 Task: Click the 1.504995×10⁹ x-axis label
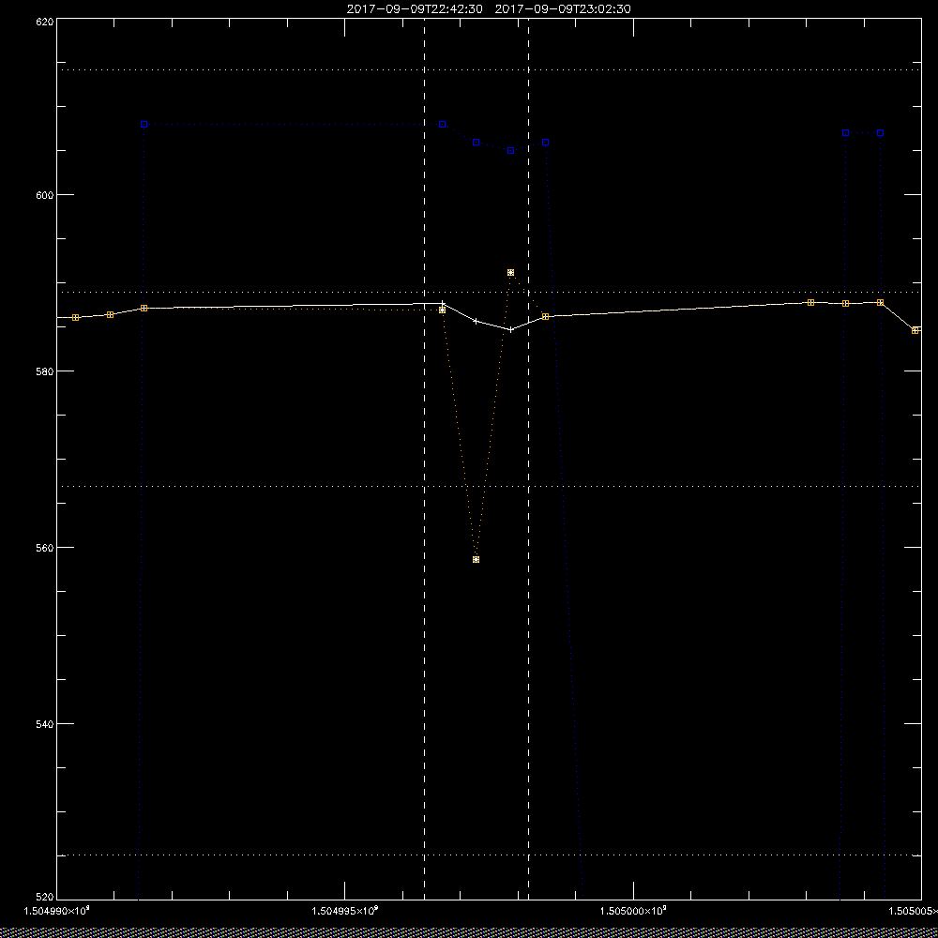(x=345, y=911)
